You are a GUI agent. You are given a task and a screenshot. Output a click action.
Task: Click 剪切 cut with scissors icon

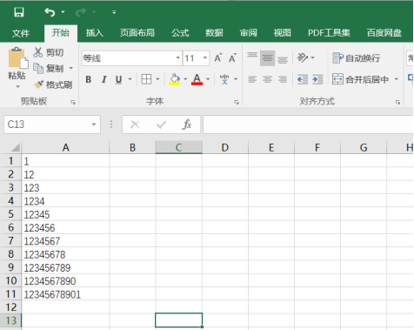48,52
